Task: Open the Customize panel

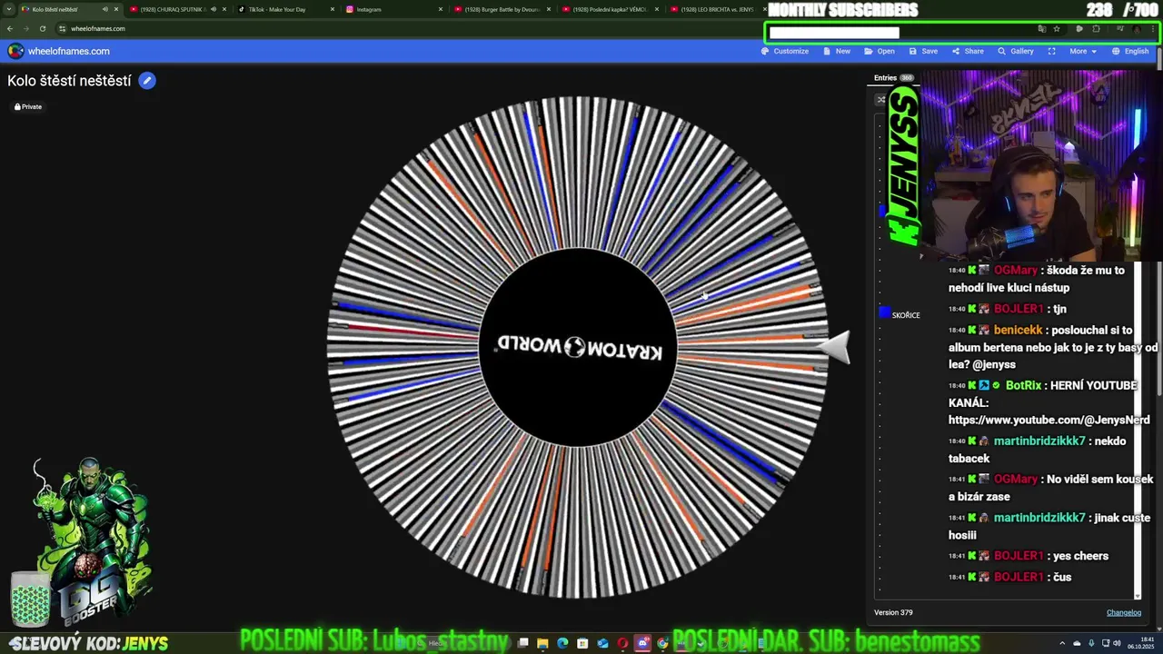Action: [x=785, y=51]
